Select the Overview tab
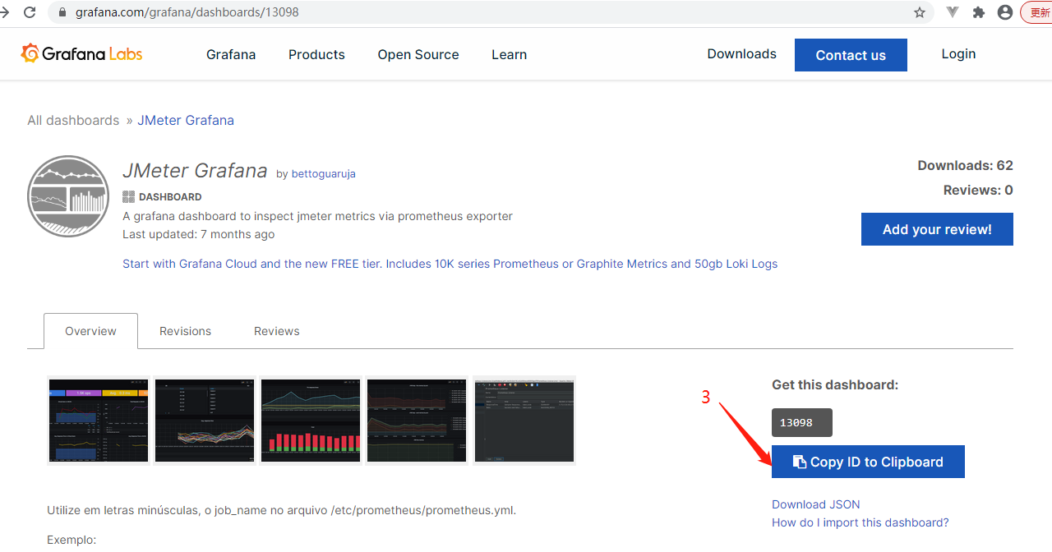 point(90,331)
